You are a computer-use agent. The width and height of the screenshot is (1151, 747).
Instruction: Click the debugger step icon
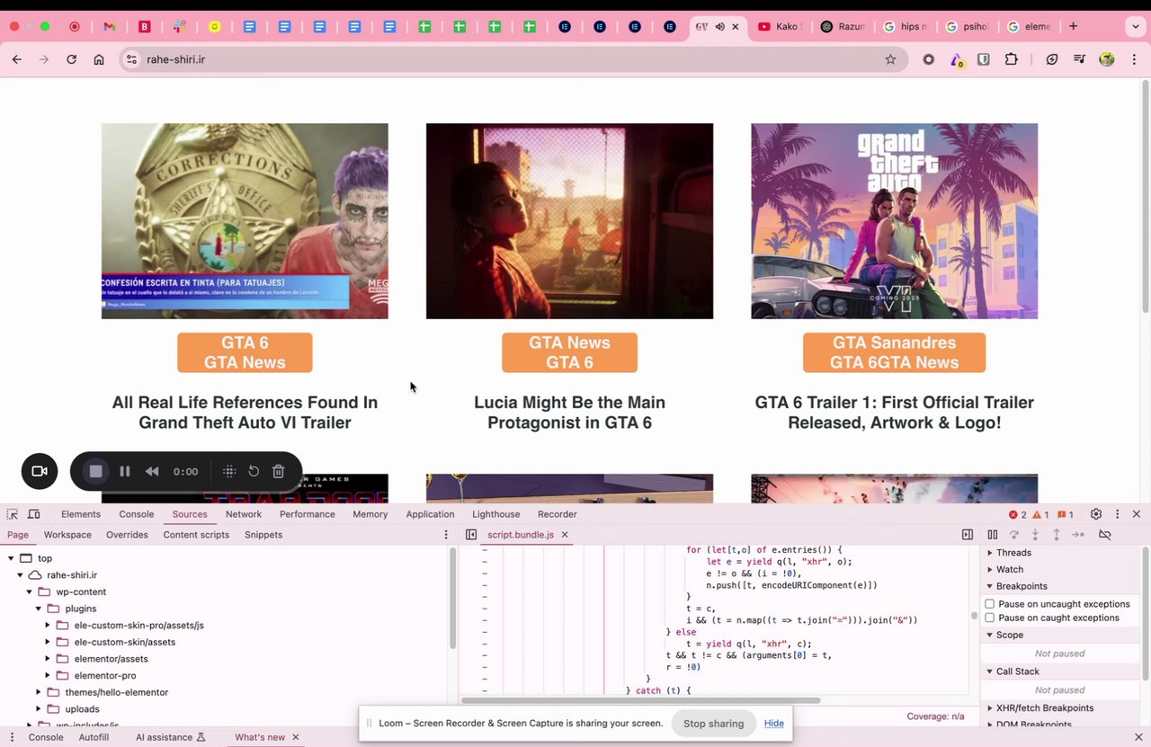pyautogui.click(x=1078, y=535)
